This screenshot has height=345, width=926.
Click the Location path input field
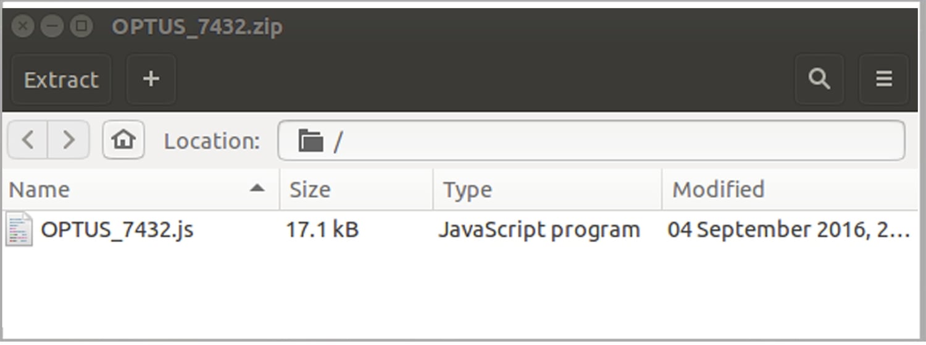click(x=617, y=141)
